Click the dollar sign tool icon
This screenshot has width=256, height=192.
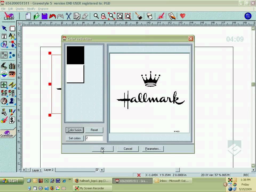pyautogui.click(x=12, y=120)
